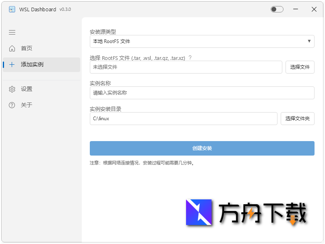Click the question-mark icon beside 关于
Screen dimensions: 325x244
pos(12,105)
